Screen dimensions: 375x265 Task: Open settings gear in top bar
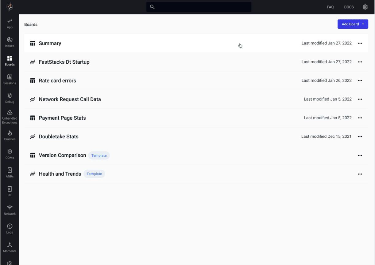(365, 7)
